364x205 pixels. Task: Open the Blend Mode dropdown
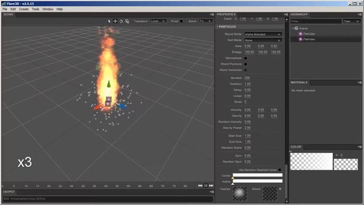coord(263,34)
